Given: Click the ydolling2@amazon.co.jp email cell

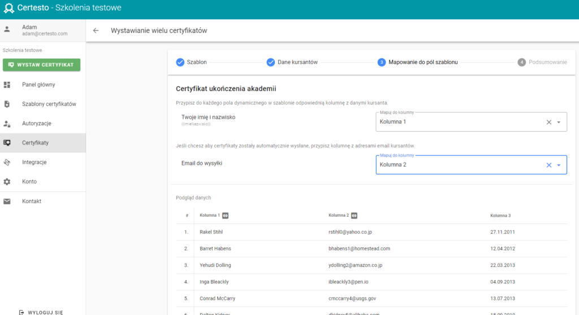Looking at the screenshot, I should point(355,265).
